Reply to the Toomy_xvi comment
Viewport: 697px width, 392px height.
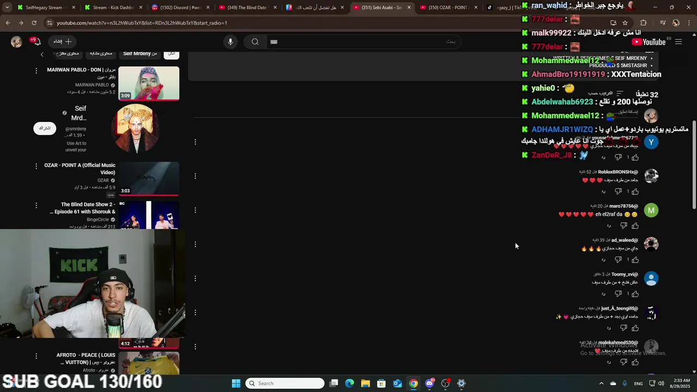coord(603,294)
